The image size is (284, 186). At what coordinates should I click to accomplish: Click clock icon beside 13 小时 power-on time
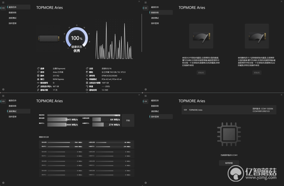click(x=87, y=90)
